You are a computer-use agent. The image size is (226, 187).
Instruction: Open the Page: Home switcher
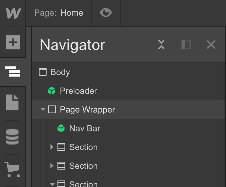click(x=59, y=13)
